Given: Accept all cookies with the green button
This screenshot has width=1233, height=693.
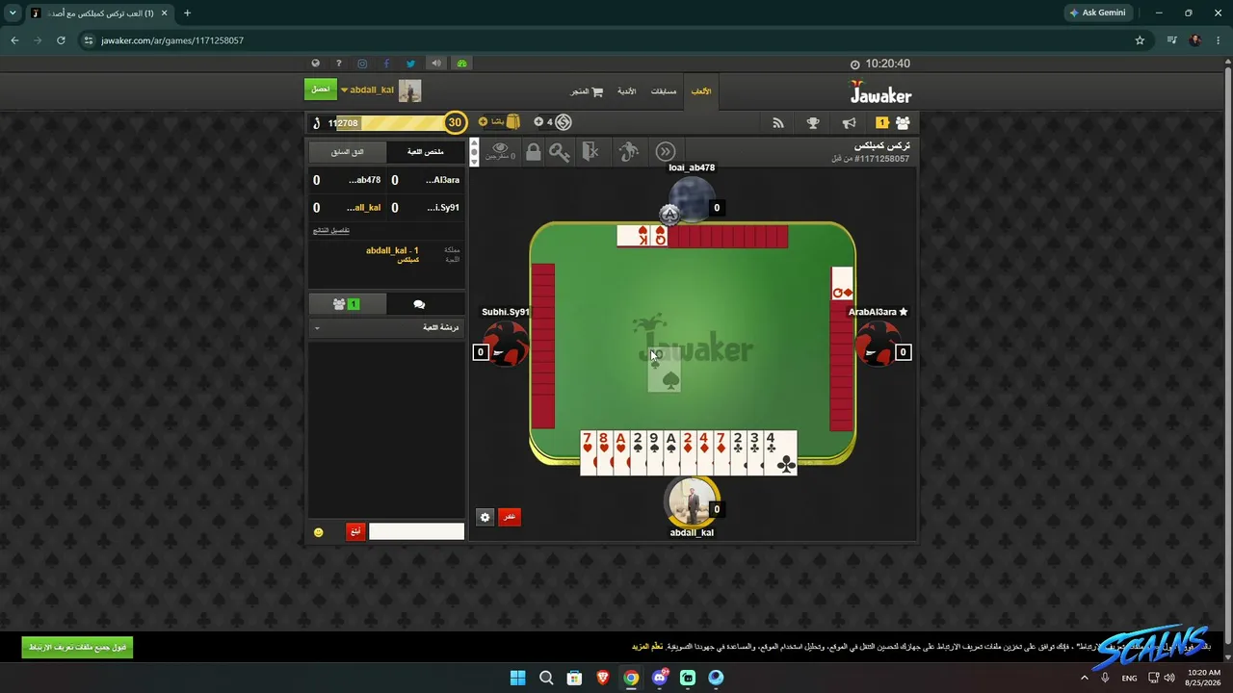Looking at the screenshot, I should click(77, 647).
